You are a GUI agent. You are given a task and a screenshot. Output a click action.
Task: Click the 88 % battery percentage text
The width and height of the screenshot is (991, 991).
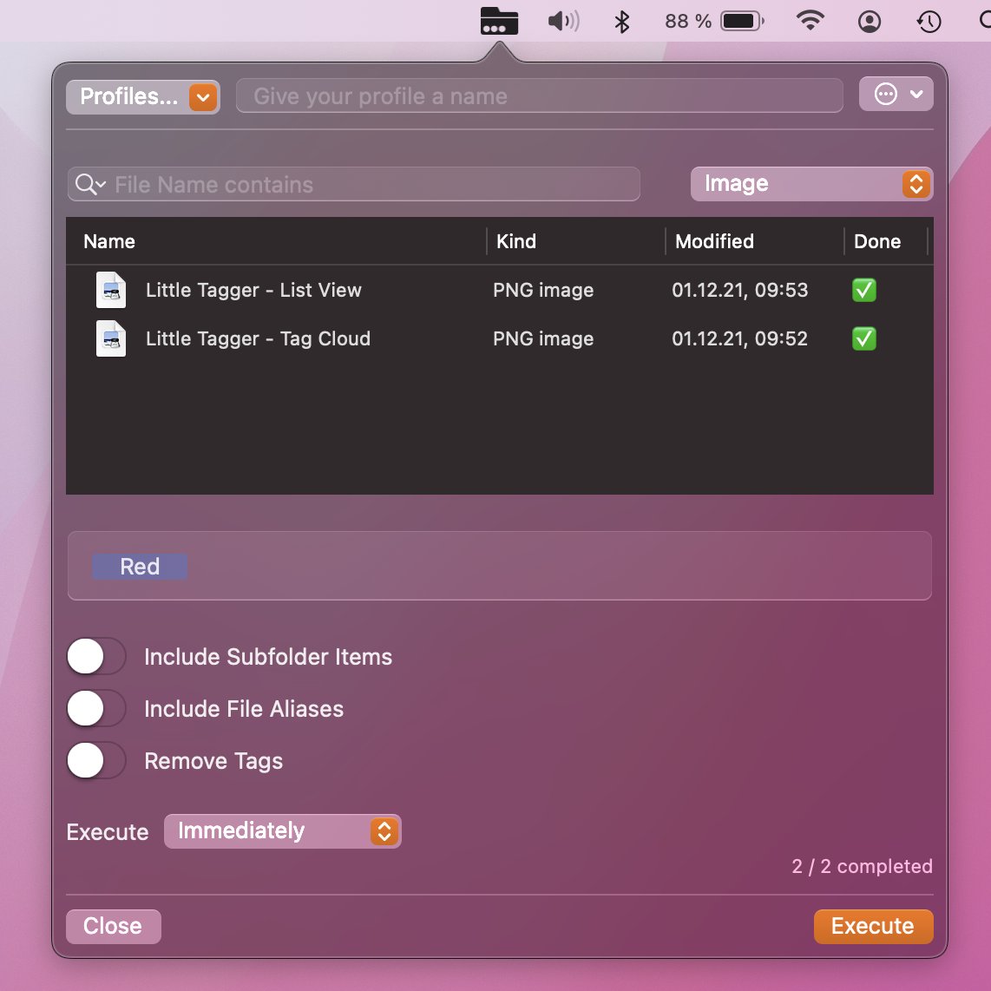point(687,22)
